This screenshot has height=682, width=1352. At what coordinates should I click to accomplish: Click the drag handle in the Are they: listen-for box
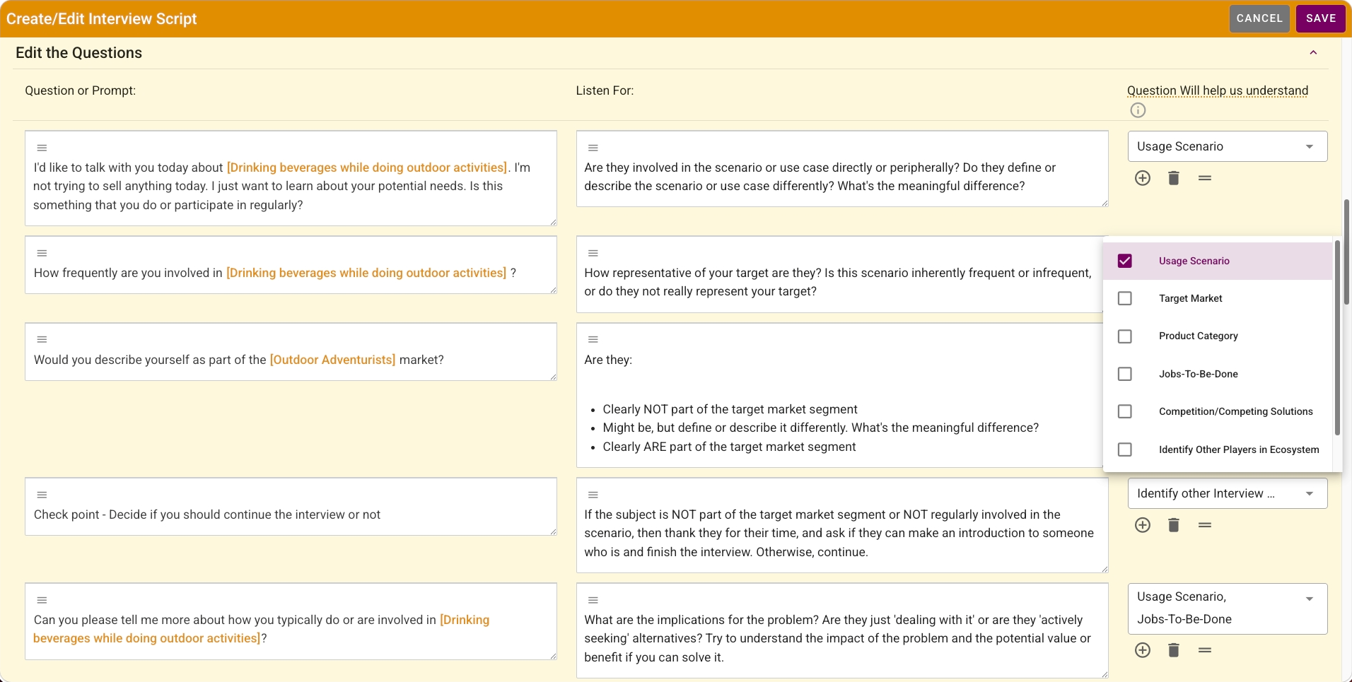tap(593, 339)
